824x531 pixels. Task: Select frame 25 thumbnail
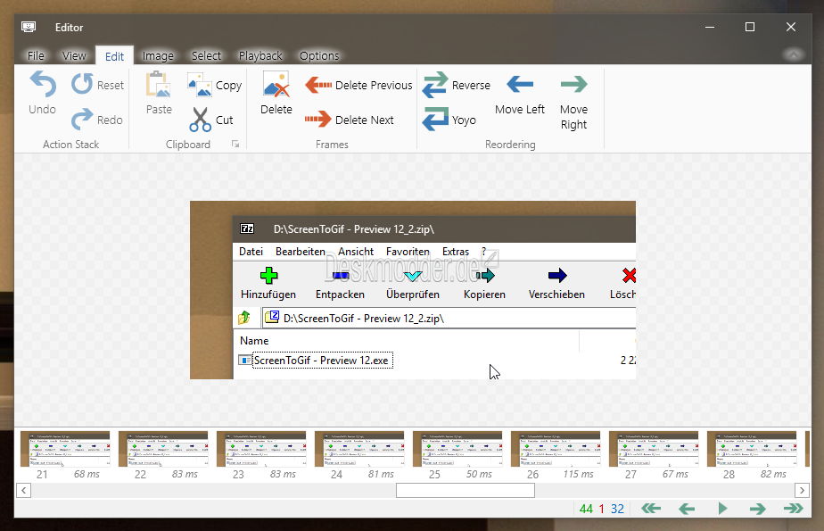click(457, 449)
